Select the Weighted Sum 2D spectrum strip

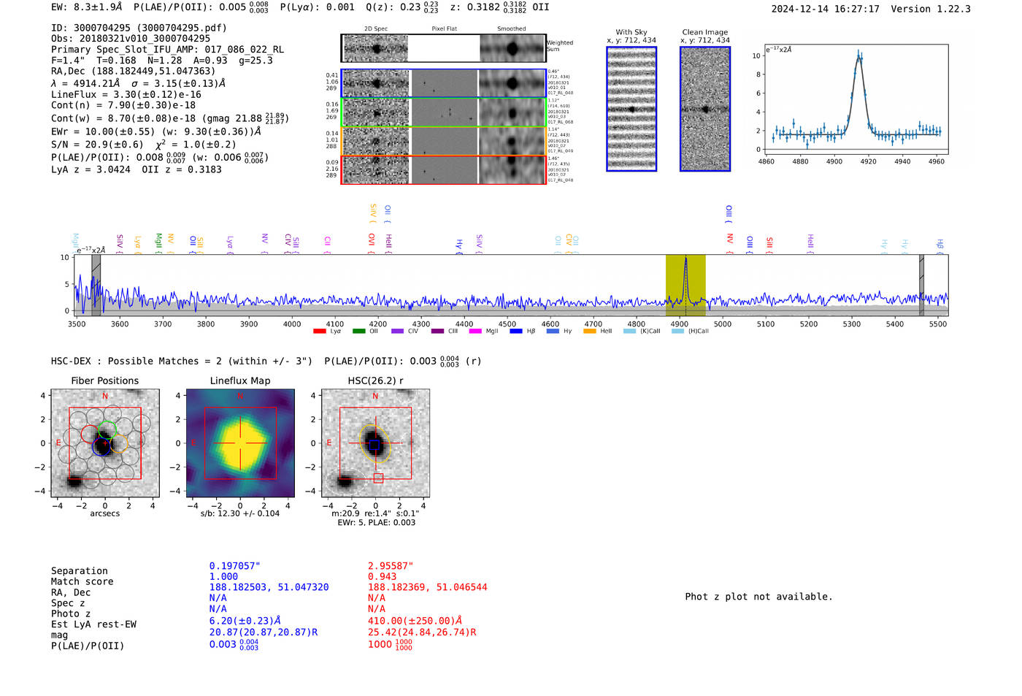click(x=443, y=48)
